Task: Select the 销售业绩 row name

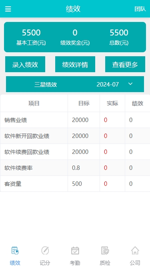Action: coord(16,120)
